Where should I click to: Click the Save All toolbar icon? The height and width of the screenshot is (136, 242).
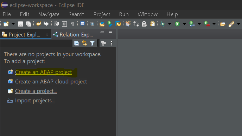[28, 24]
